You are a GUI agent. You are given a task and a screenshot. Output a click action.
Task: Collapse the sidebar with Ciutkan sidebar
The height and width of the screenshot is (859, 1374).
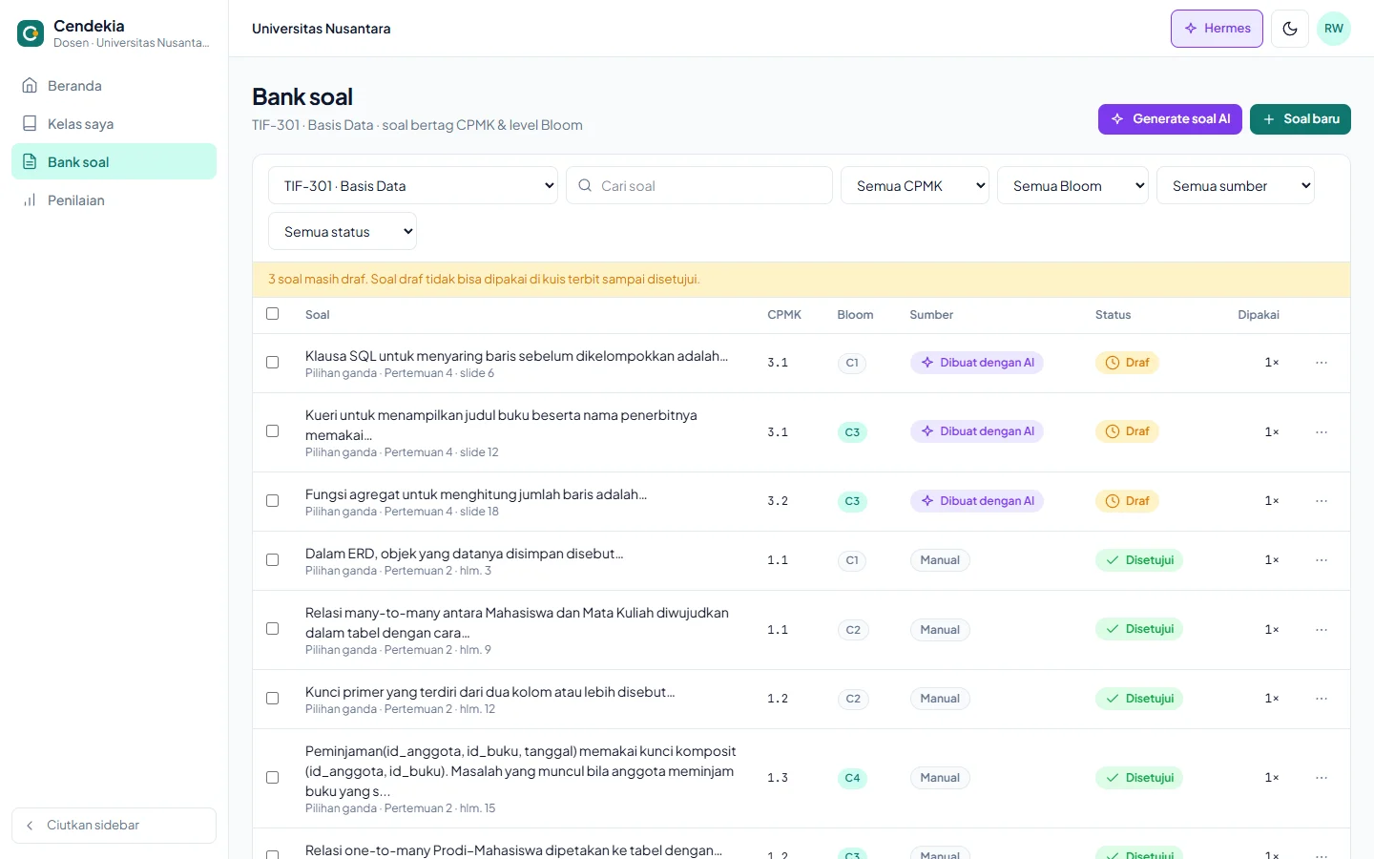click(114, 826)
